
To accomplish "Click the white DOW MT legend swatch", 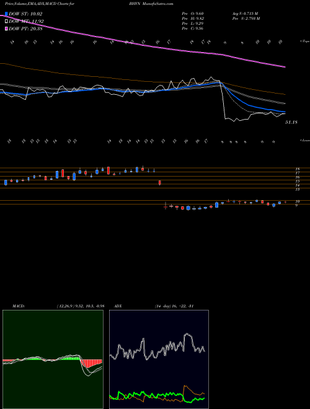I will [6, 22].
